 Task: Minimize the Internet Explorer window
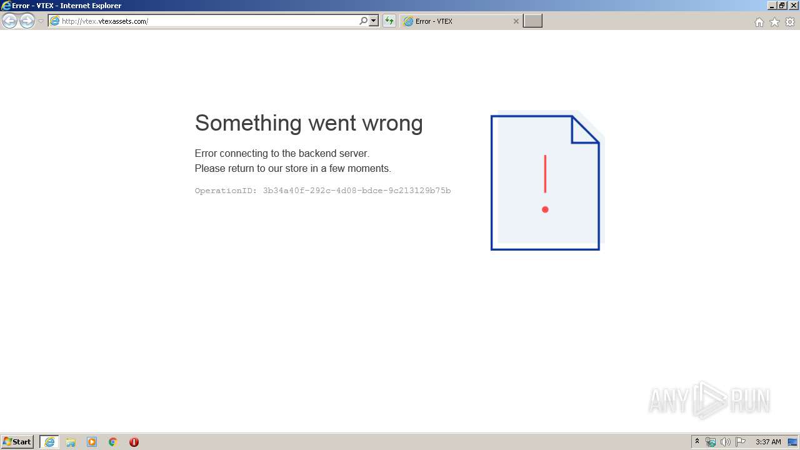pyautogui.click(x=772, y=6)
